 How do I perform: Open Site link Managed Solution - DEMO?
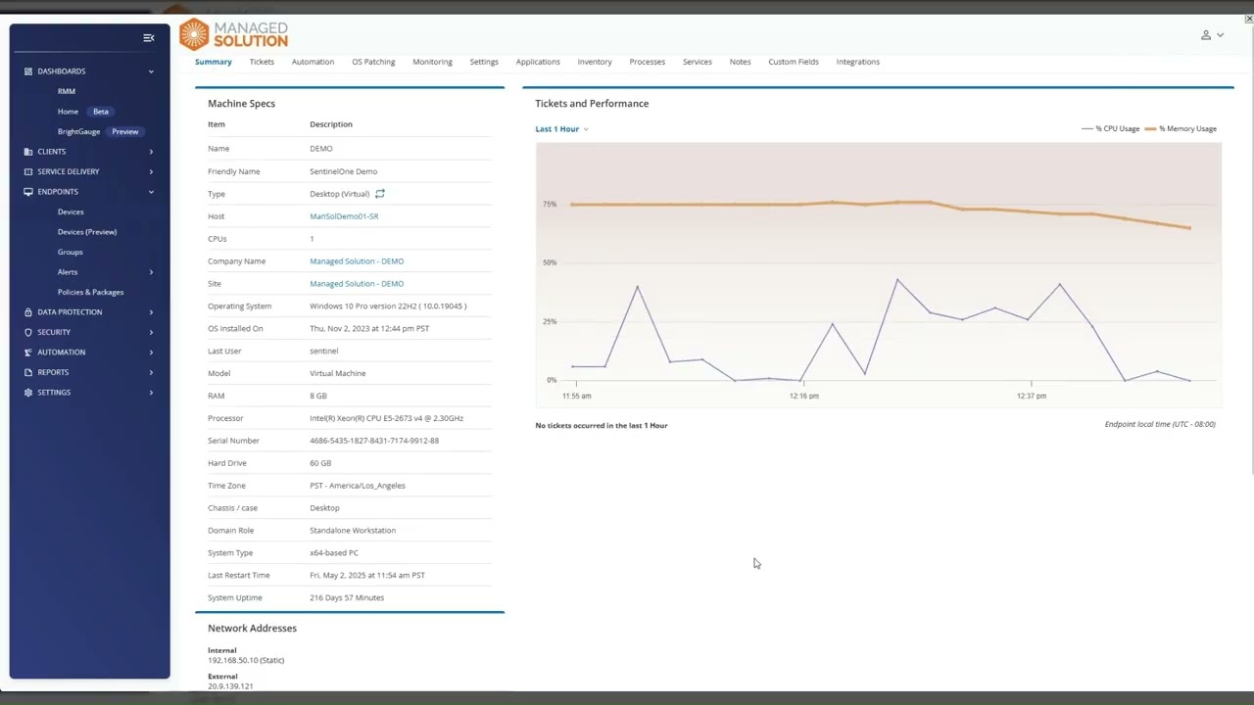tap(357, 284)
